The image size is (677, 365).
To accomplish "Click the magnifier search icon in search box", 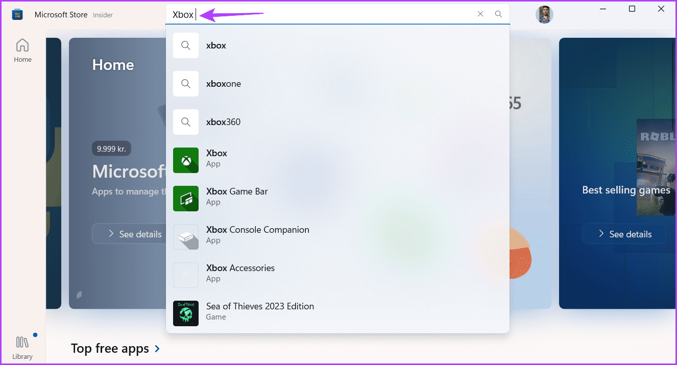I will 499,14.
